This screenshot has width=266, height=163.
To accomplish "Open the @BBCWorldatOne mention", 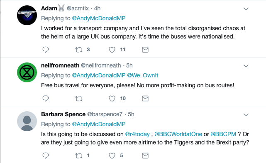I will [x=178, y=134].
